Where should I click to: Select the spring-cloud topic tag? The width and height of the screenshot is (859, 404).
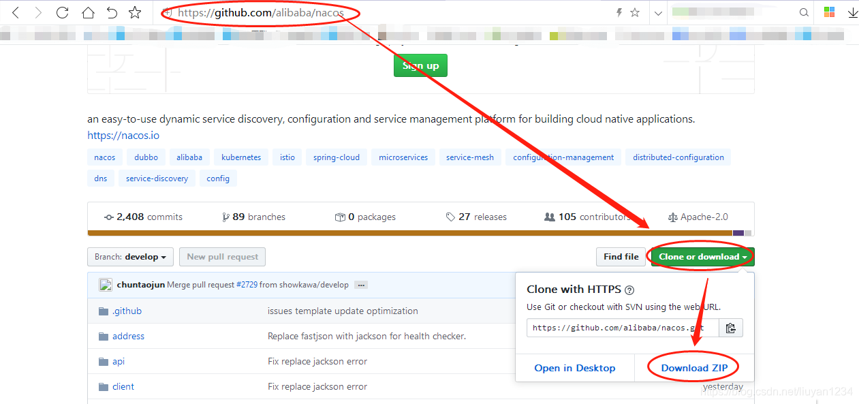(337, 157)
